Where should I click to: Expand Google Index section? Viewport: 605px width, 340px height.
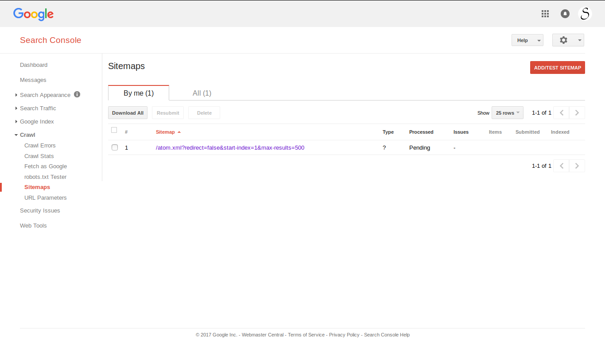click(16, 122)
